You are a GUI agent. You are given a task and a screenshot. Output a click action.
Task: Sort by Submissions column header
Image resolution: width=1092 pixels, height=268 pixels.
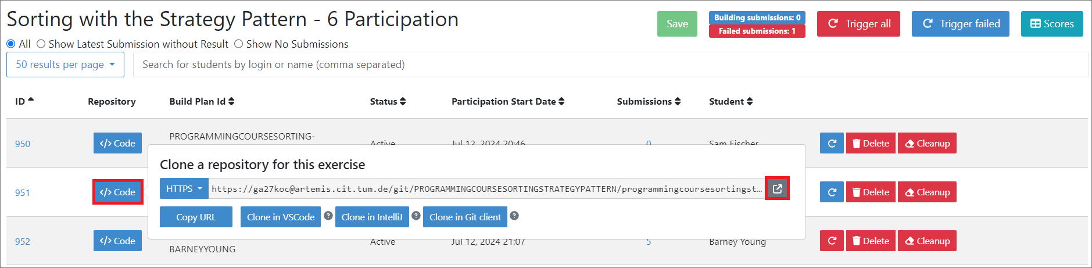coord(648,102)
